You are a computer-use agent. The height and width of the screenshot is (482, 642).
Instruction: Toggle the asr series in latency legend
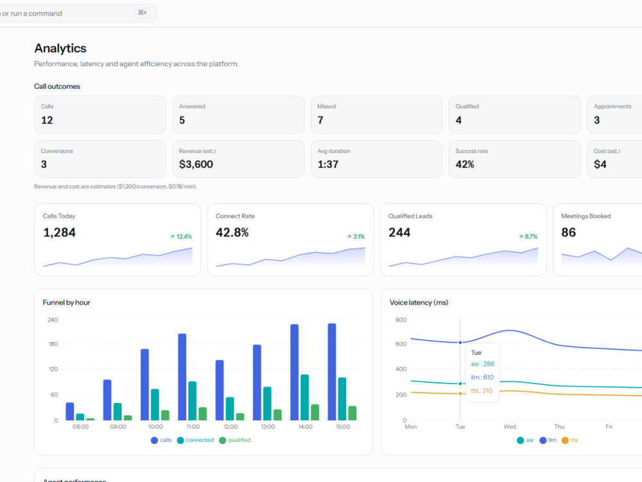pos(525,440)
